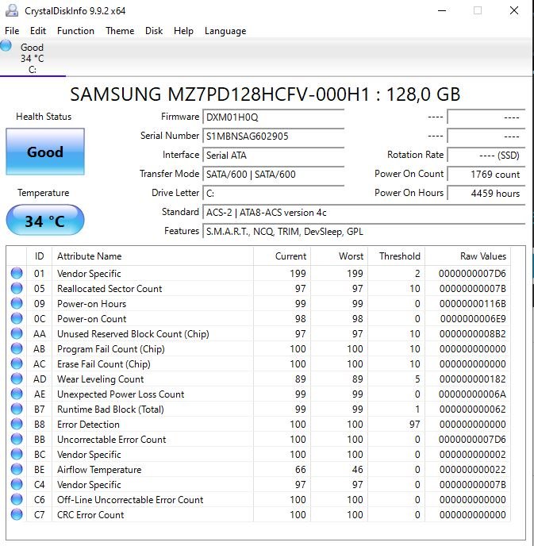The height and width of the screenshot is (546, 534).
Task: Open the Disk menu
Action: (x=154, y=31)
